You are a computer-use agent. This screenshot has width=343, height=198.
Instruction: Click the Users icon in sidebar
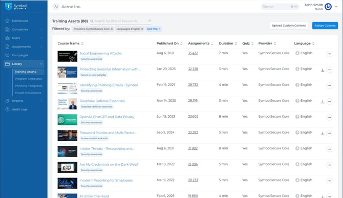8,38
